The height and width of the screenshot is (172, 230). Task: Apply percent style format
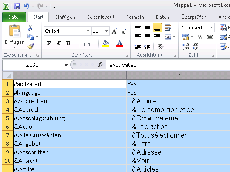(x=200, y=37)
